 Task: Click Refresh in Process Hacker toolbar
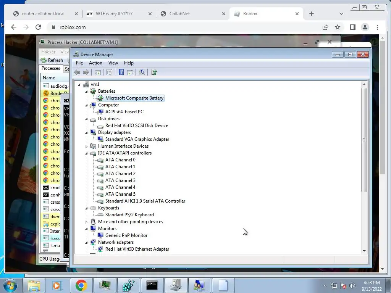pos(52,60)
